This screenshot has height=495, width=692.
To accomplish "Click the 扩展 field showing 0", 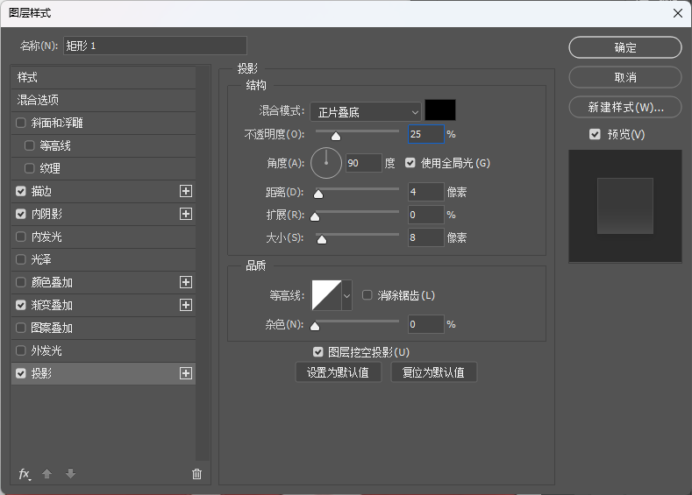I will pos(426,215).
